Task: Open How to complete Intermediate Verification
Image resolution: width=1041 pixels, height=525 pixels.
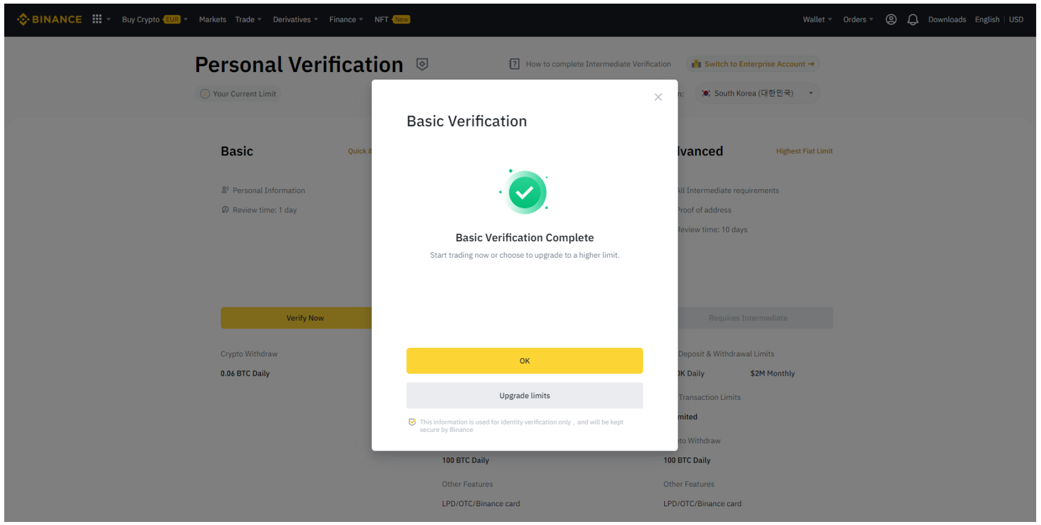Action: click(598, 64)
